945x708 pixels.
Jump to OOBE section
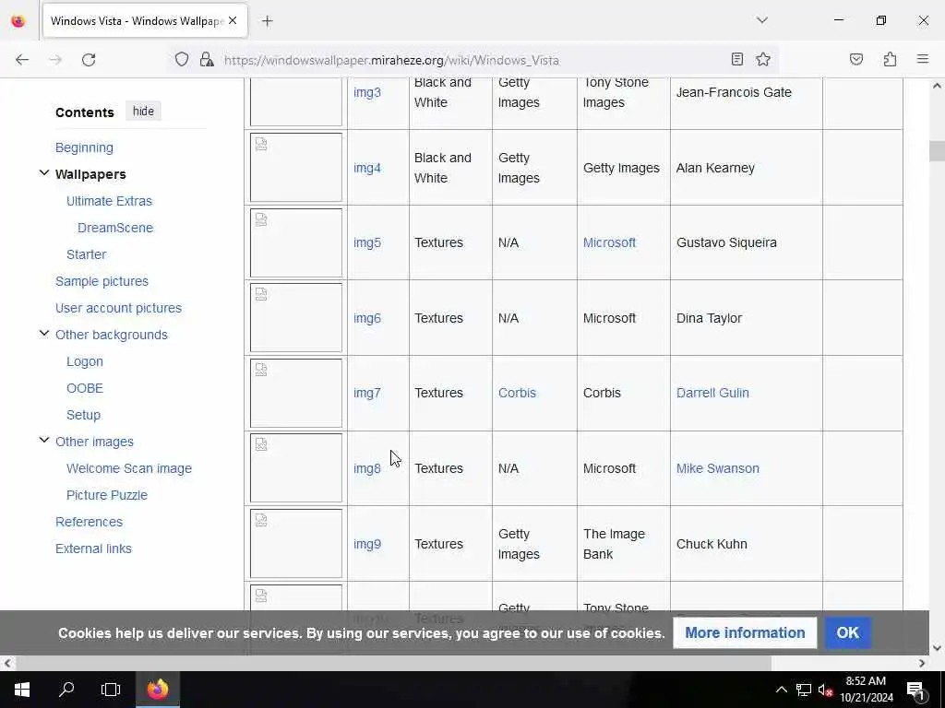point(85,388)
